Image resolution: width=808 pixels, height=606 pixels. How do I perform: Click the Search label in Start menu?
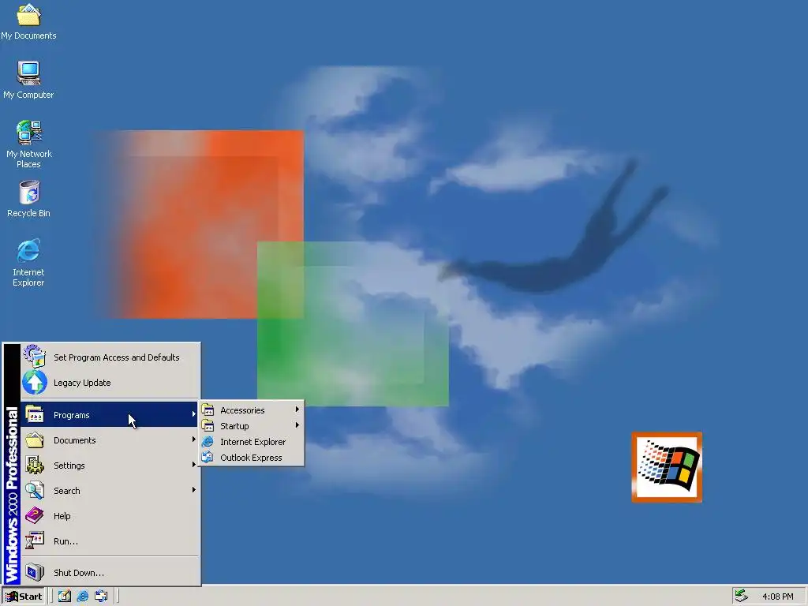[x=67, y=491]
